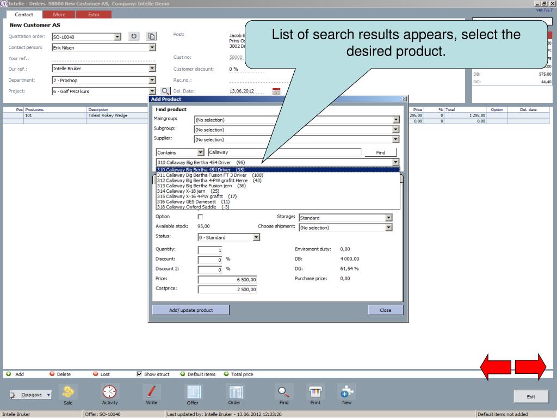Click the green Total price icon

pos(226,374)
